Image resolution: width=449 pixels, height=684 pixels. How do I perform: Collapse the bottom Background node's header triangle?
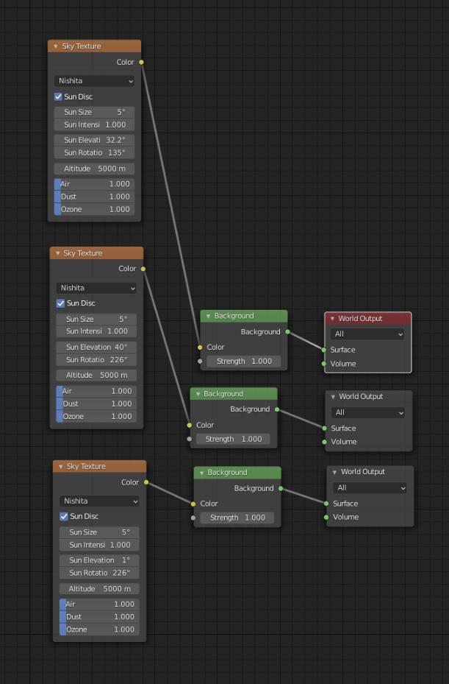[x=201, y=473]
